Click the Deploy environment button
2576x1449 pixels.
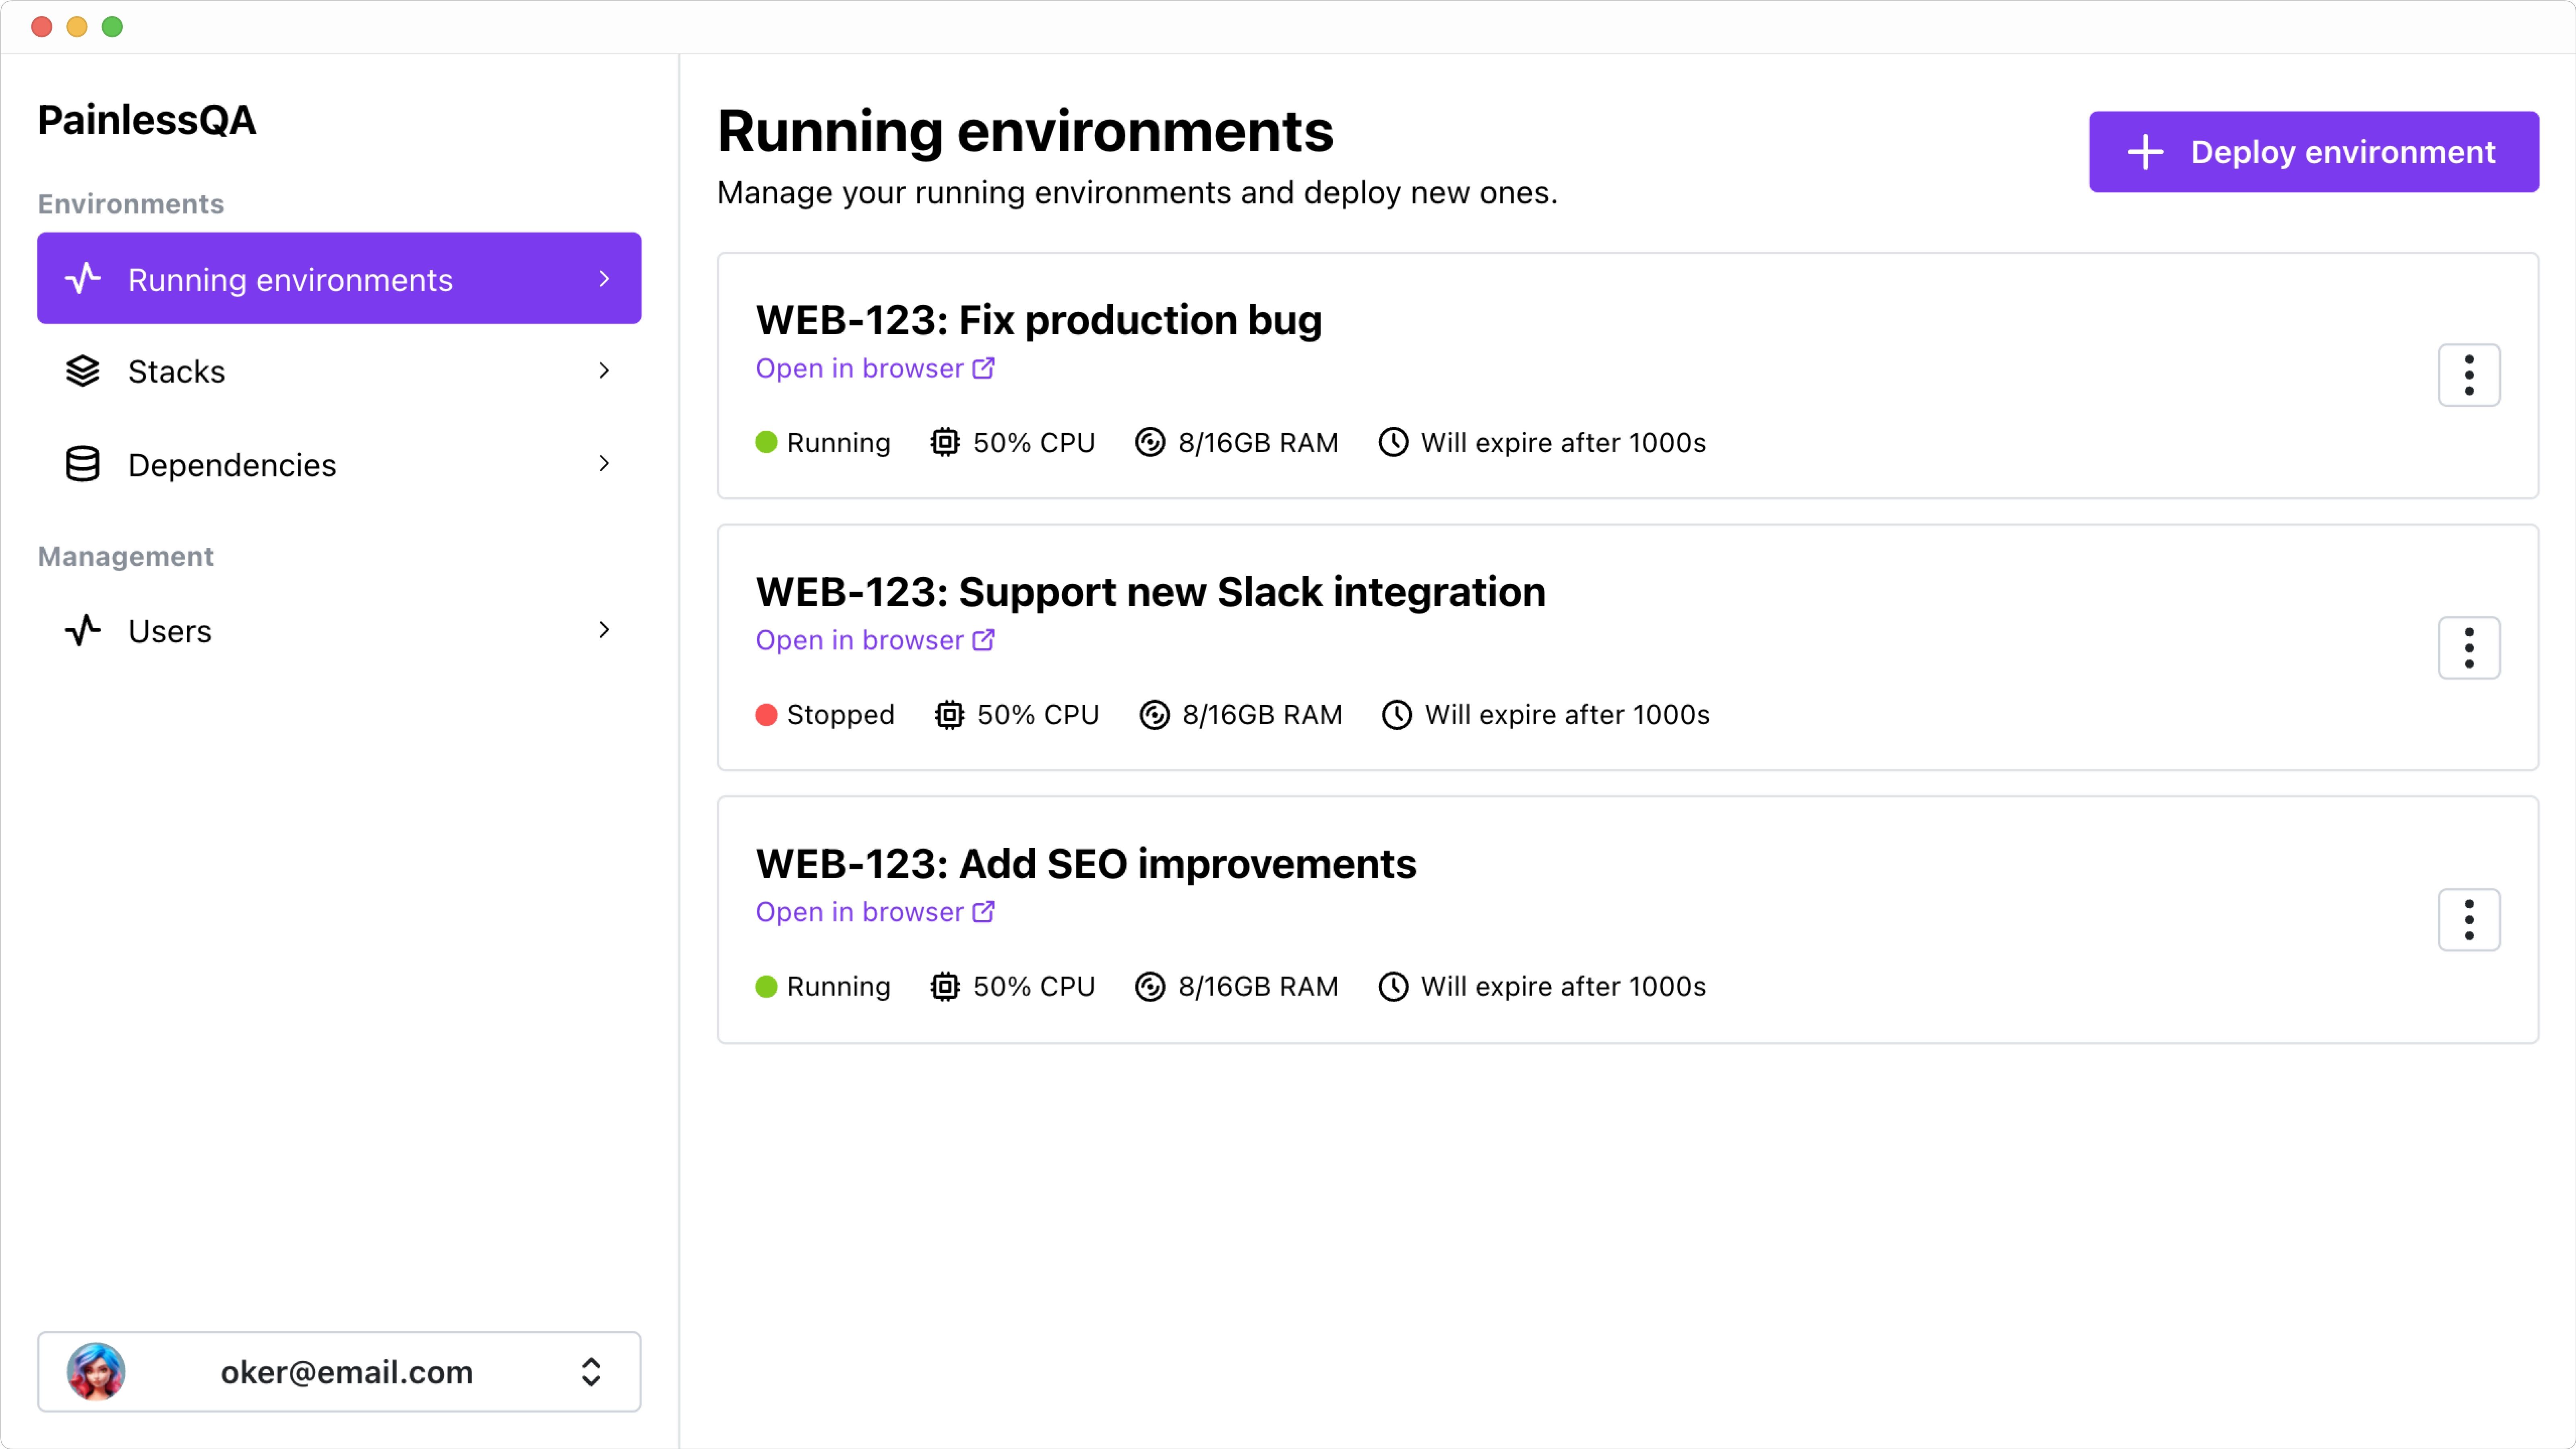(x=2314, y=152)
